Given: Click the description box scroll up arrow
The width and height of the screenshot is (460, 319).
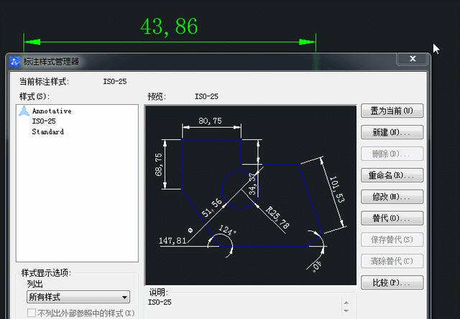Looking at the screenshot, I should point(346,302).
